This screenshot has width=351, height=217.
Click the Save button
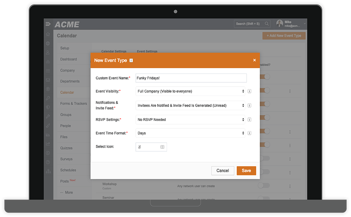(x=246, y=171)
